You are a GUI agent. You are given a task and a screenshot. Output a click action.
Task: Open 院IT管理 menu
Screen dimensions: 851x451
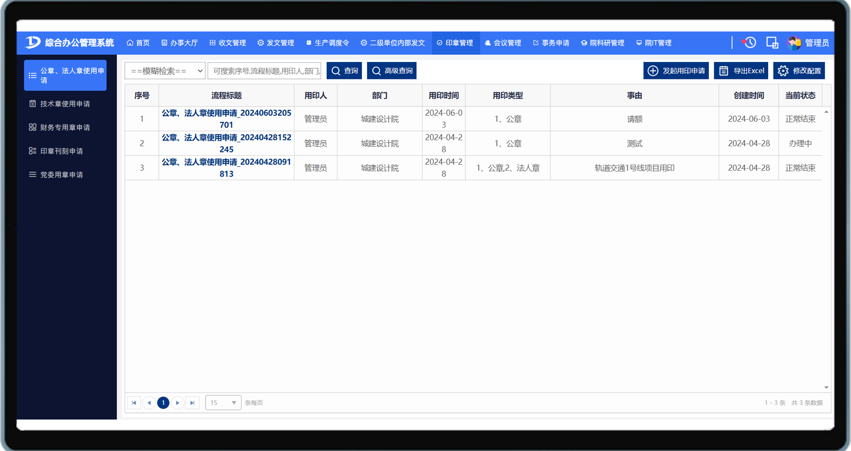tap(654, 43)
